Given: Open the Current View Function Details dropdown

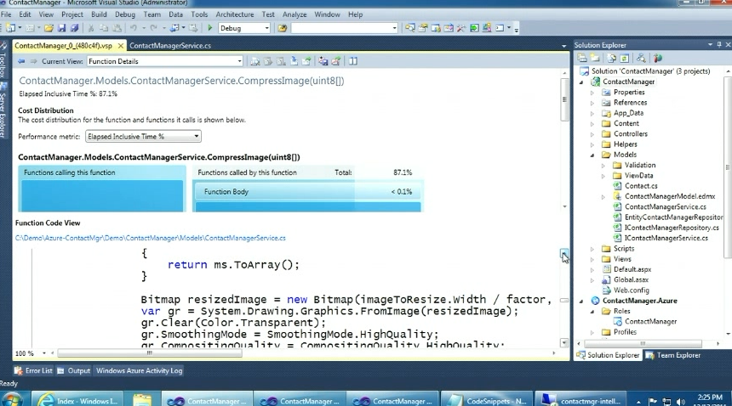Looking at the screenshot, I should (239, 61).
